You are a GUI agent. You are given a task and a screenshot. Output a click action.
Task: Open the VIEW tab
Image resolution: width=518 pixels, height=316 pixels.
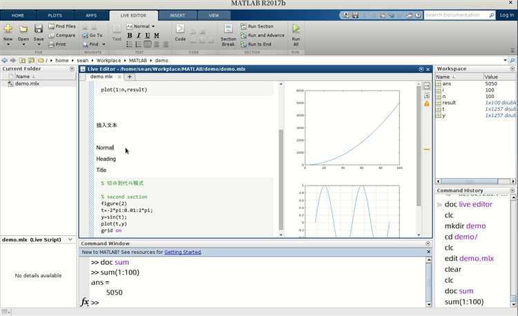coord(213,15)
